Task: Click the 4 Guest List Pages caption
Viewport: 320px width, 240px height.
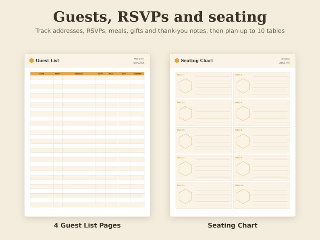Action: point(87,226)
